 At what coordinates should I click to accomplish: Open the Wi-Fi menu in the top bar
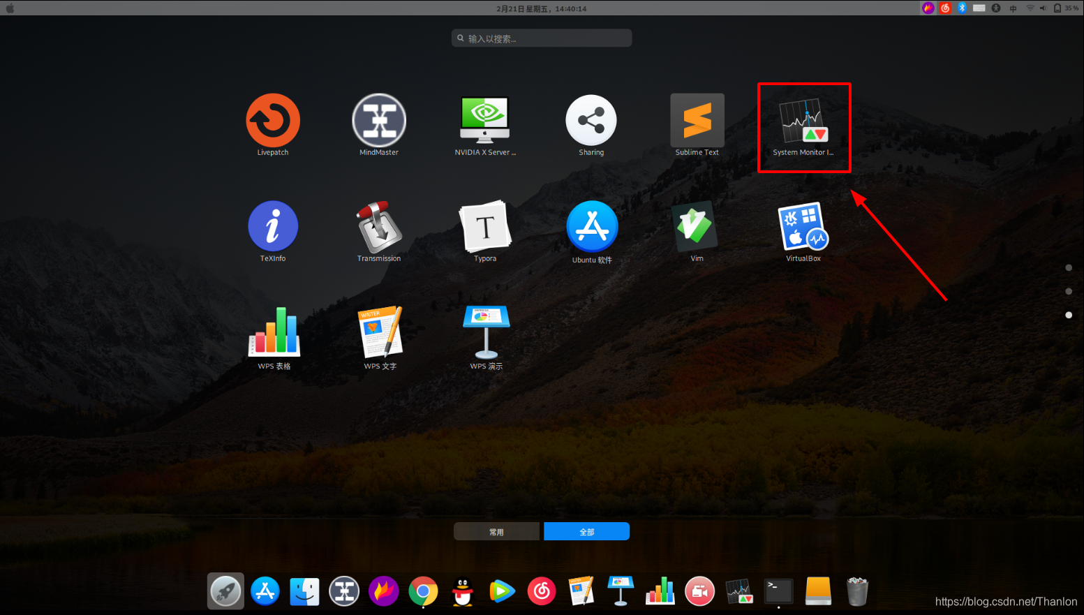[1030, 8]
